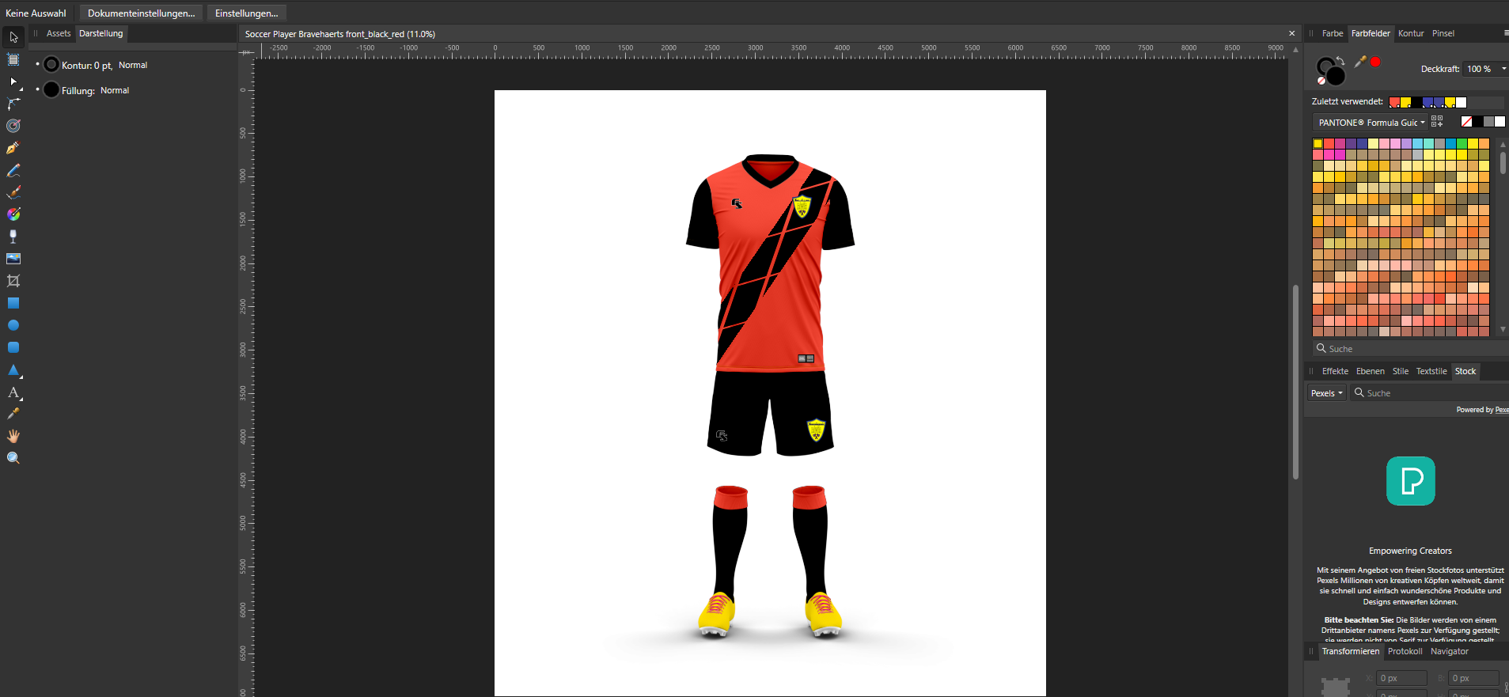The height and width of the screenshot is (697, 1509).
Task: Click swatch list scroll down arrow
Action: 1503,330
